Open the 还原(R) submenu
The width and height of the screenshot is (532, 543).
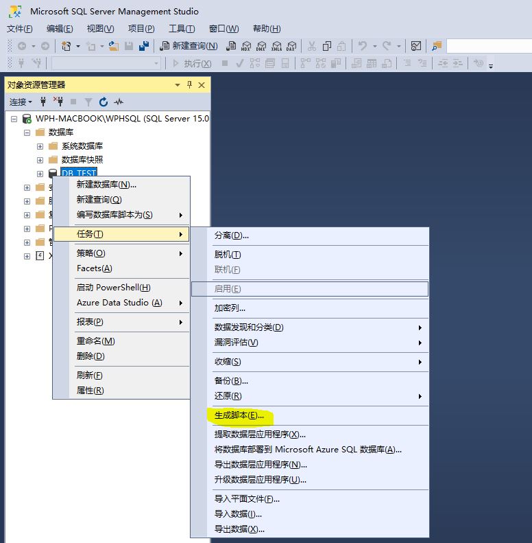tap(310, 396)
